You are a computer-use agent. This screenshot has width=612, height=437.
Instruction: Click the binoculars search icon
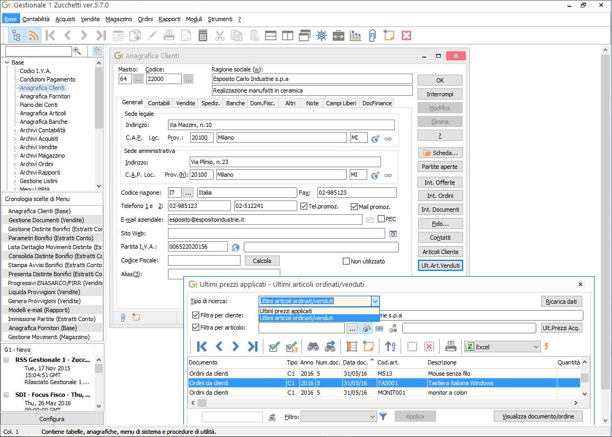click(313, 347)
